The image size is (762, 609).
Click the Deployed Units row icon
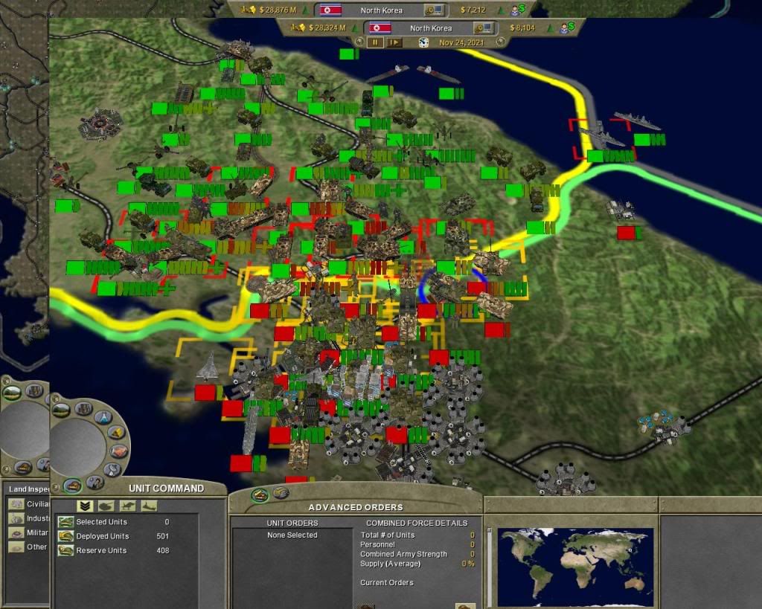[65, 536]
